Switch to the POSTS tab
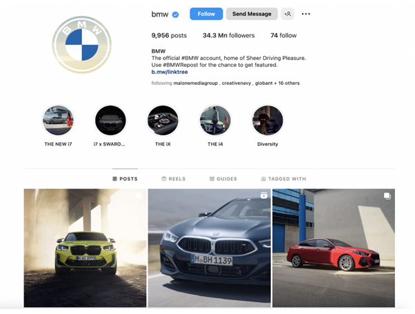The width and height of the screenshot is (415, 314). tap(125, 179)
